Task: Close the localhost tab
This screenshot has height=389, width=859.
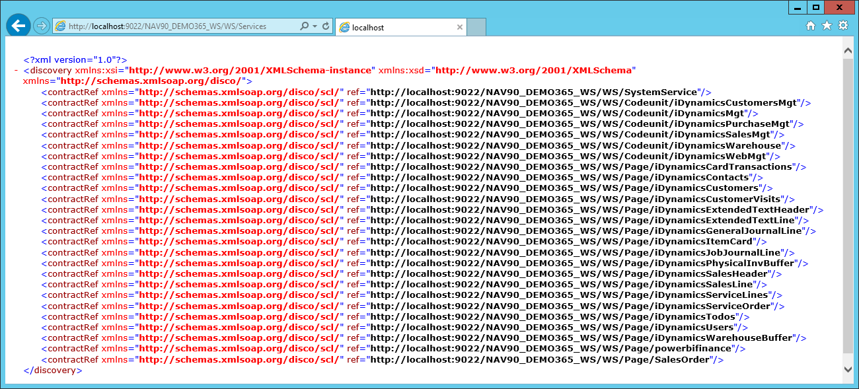Action: (460, 27)
